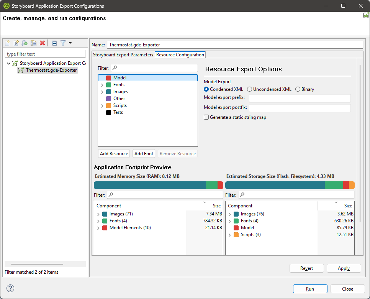Click the Collapse All icon

click(x=54, y=43)
